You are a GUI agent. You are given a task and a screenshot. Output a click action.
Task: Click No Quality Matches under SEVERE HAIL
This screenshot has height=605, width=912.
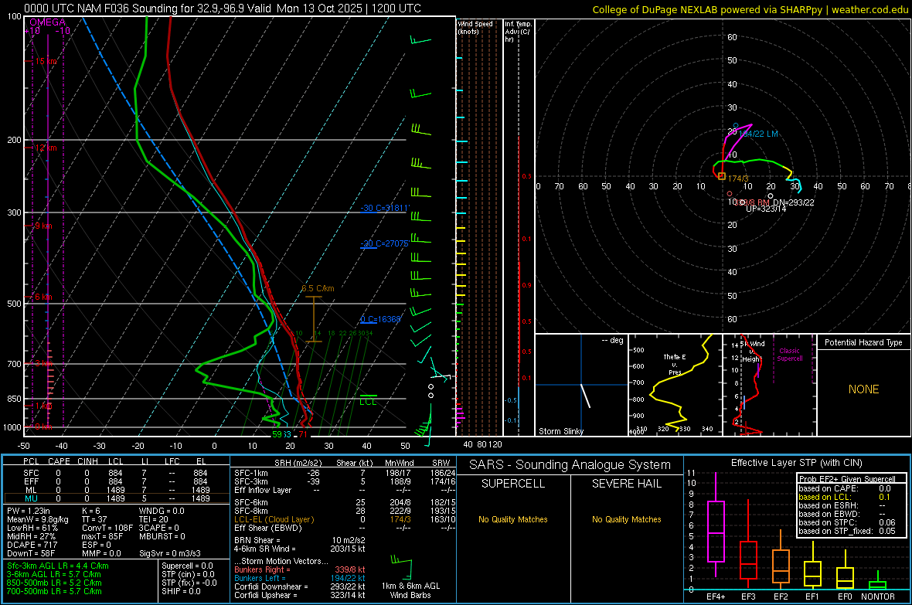click(x=626, y=519)
